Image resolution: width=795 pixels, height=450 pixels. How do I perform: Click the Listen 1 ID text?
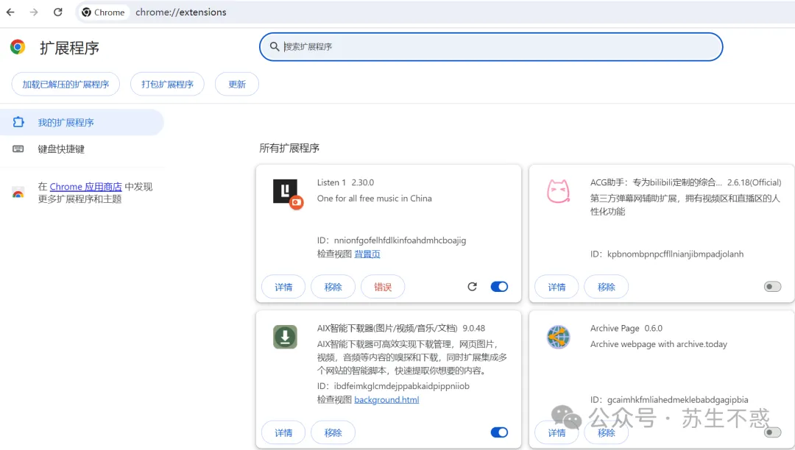point(392,240)
